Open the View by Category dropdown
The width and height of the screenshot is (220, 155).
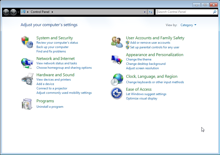pos(188,25)
